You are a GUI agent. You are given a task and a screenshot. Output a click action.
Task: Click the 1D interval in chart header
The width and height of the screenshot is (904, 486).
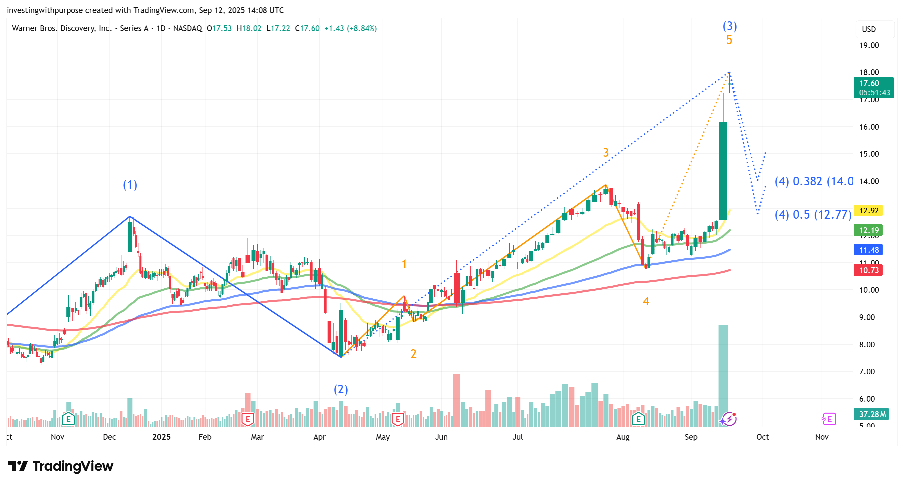161,28
